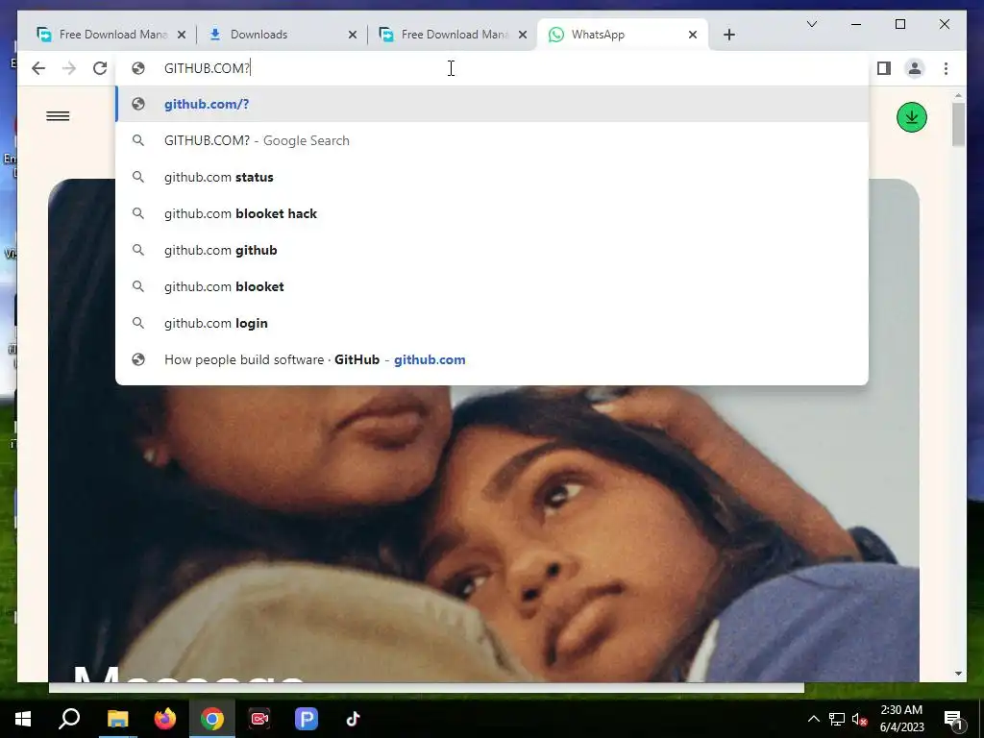This screenshot has height=738, width=984.
Task: Open File Explorer from the taskbar
Action: click(117, 719)
